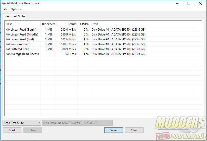Click the 510.9 MB/s result value
Viewport: 207px width, 141px height.
point(68,34)
